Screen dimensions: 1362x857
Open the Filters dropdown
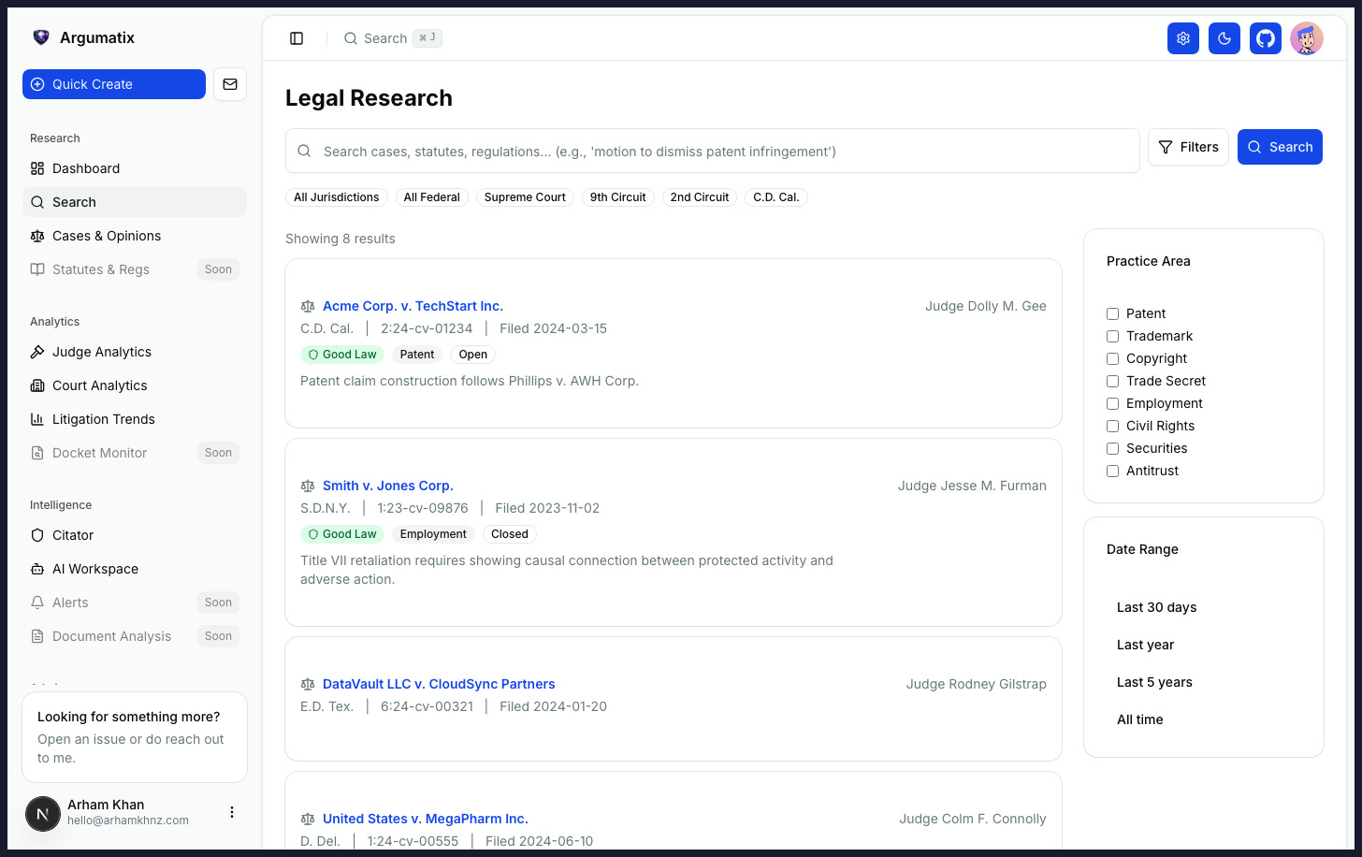tap(1188, 147)
